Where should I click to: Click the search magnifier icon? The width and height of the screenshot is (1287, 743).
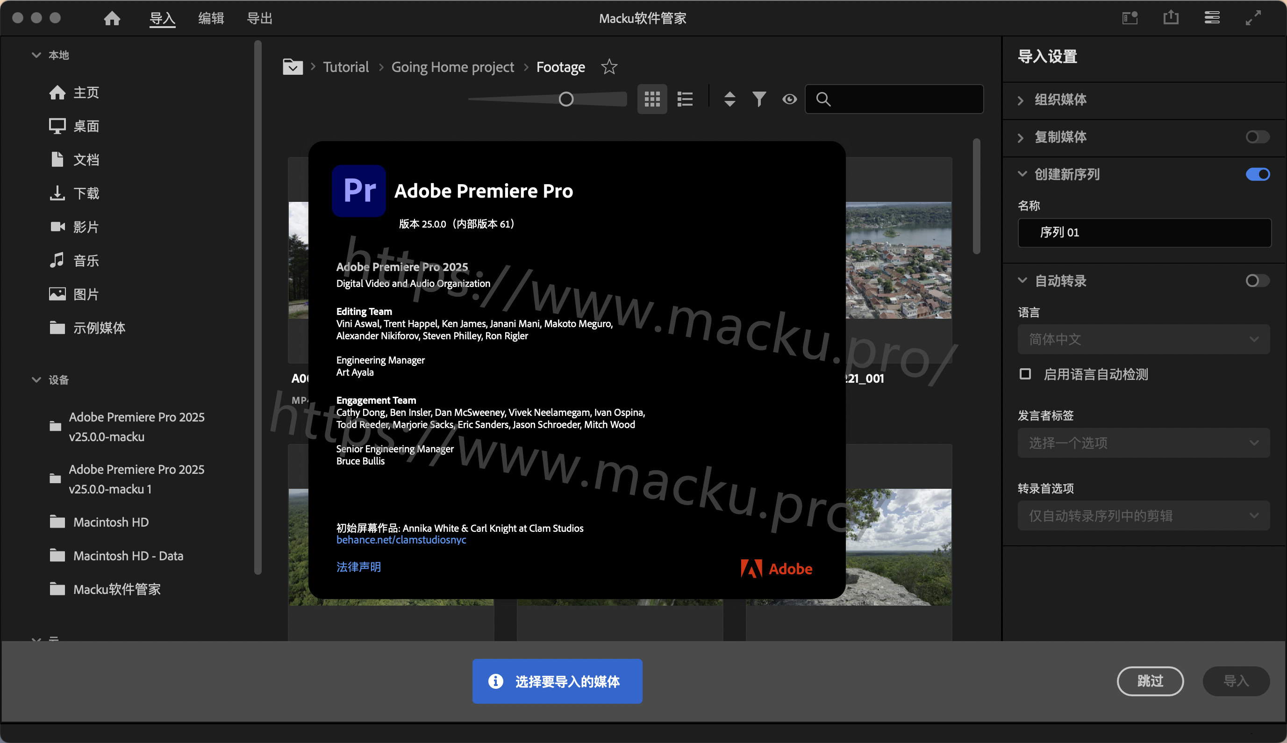coord(823,99)
